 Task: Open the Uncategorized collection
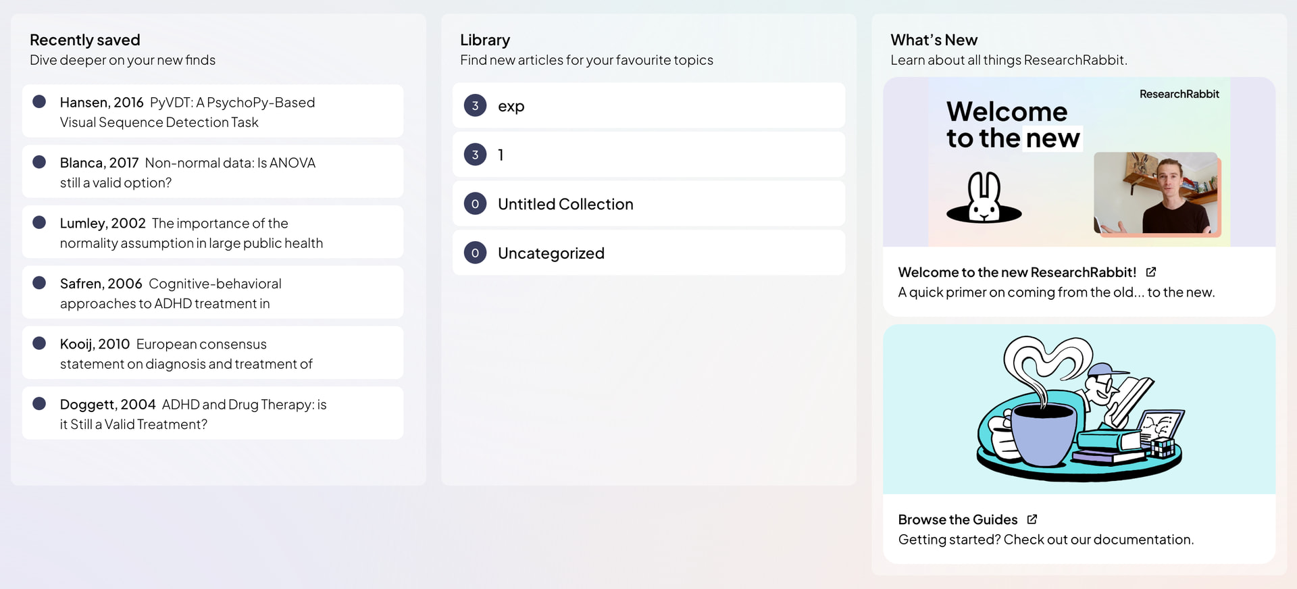[551, 253]
